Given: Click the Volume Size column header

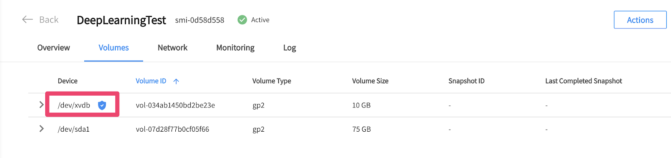Looking at the screenshot, I should tap(370, 81).
